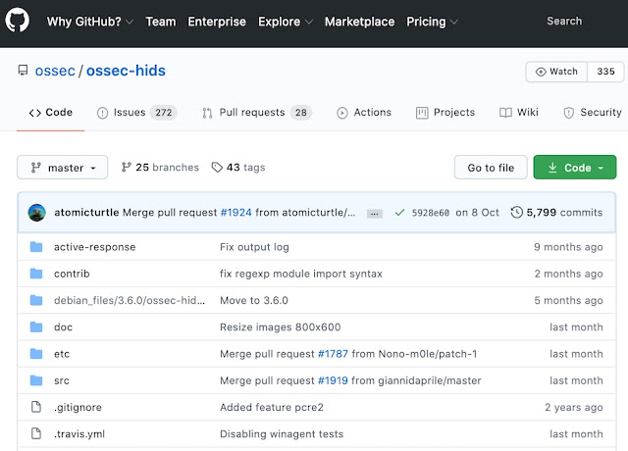View the 43 tags
628x451 pixels.
click(x=238, y=168)
